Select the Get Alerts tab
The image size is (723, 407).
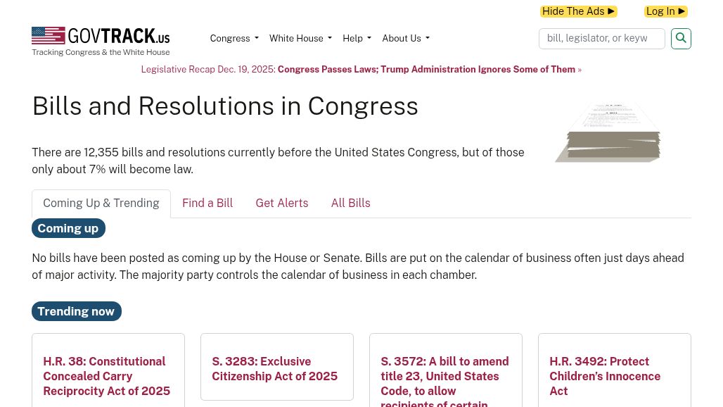click(281, 203)
